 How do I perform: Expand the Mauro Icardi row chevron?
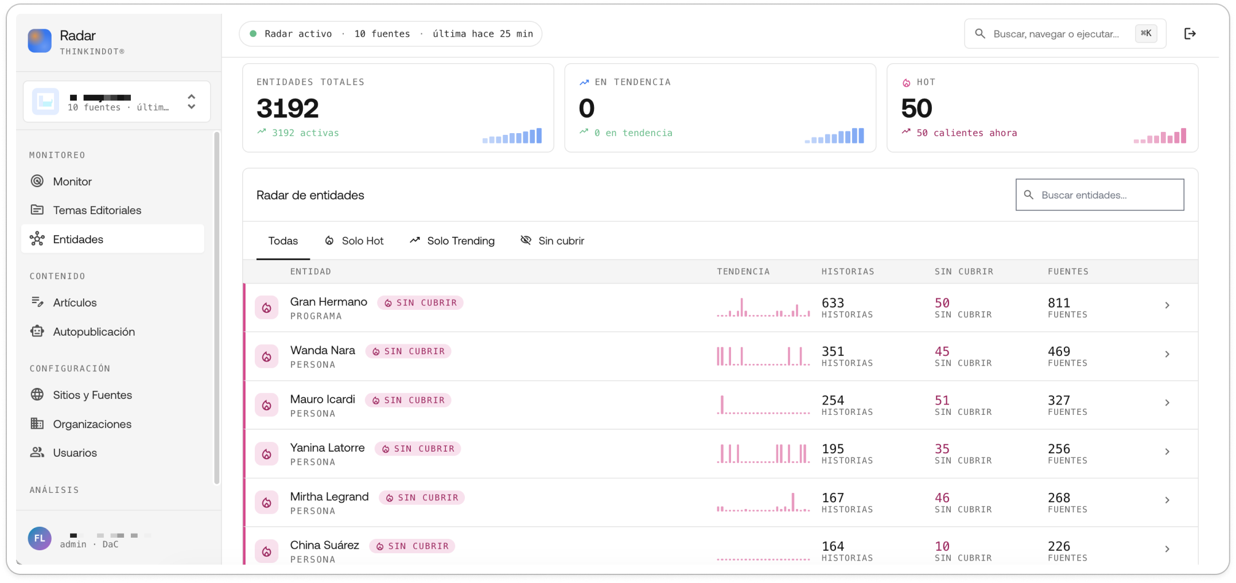click(1167, 403)
